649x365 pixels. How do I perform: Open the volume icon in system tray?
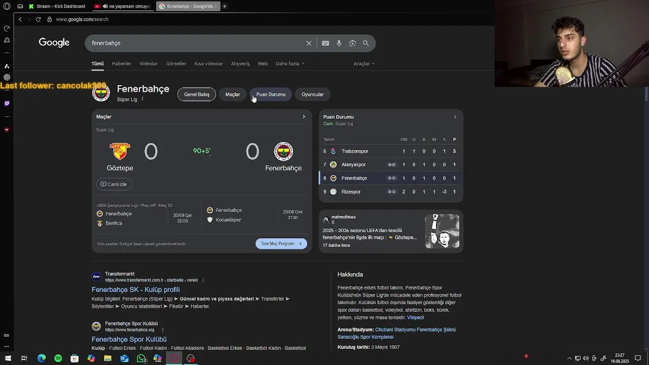point(586,358)
